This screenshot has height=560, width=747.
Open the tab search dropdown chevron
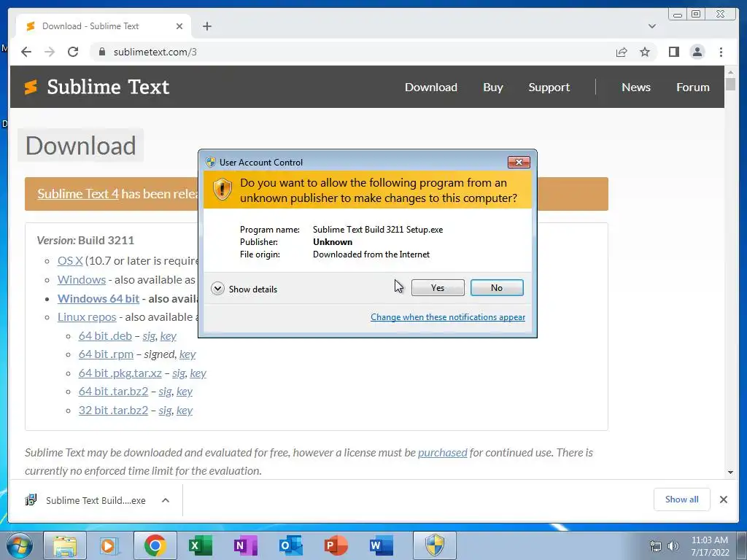click(x=651, y=26)
